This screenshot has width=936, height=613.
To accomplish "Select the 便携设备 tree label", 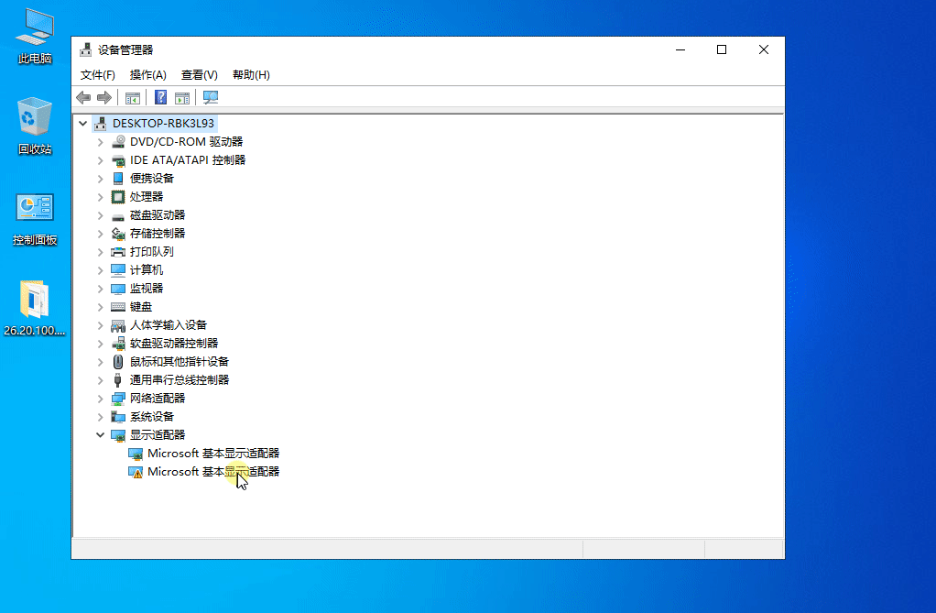I will click(x=152, y=179).
